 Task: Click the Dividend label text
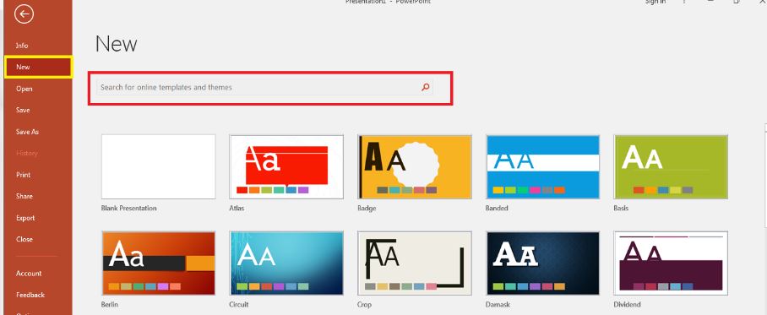point(627,305)
